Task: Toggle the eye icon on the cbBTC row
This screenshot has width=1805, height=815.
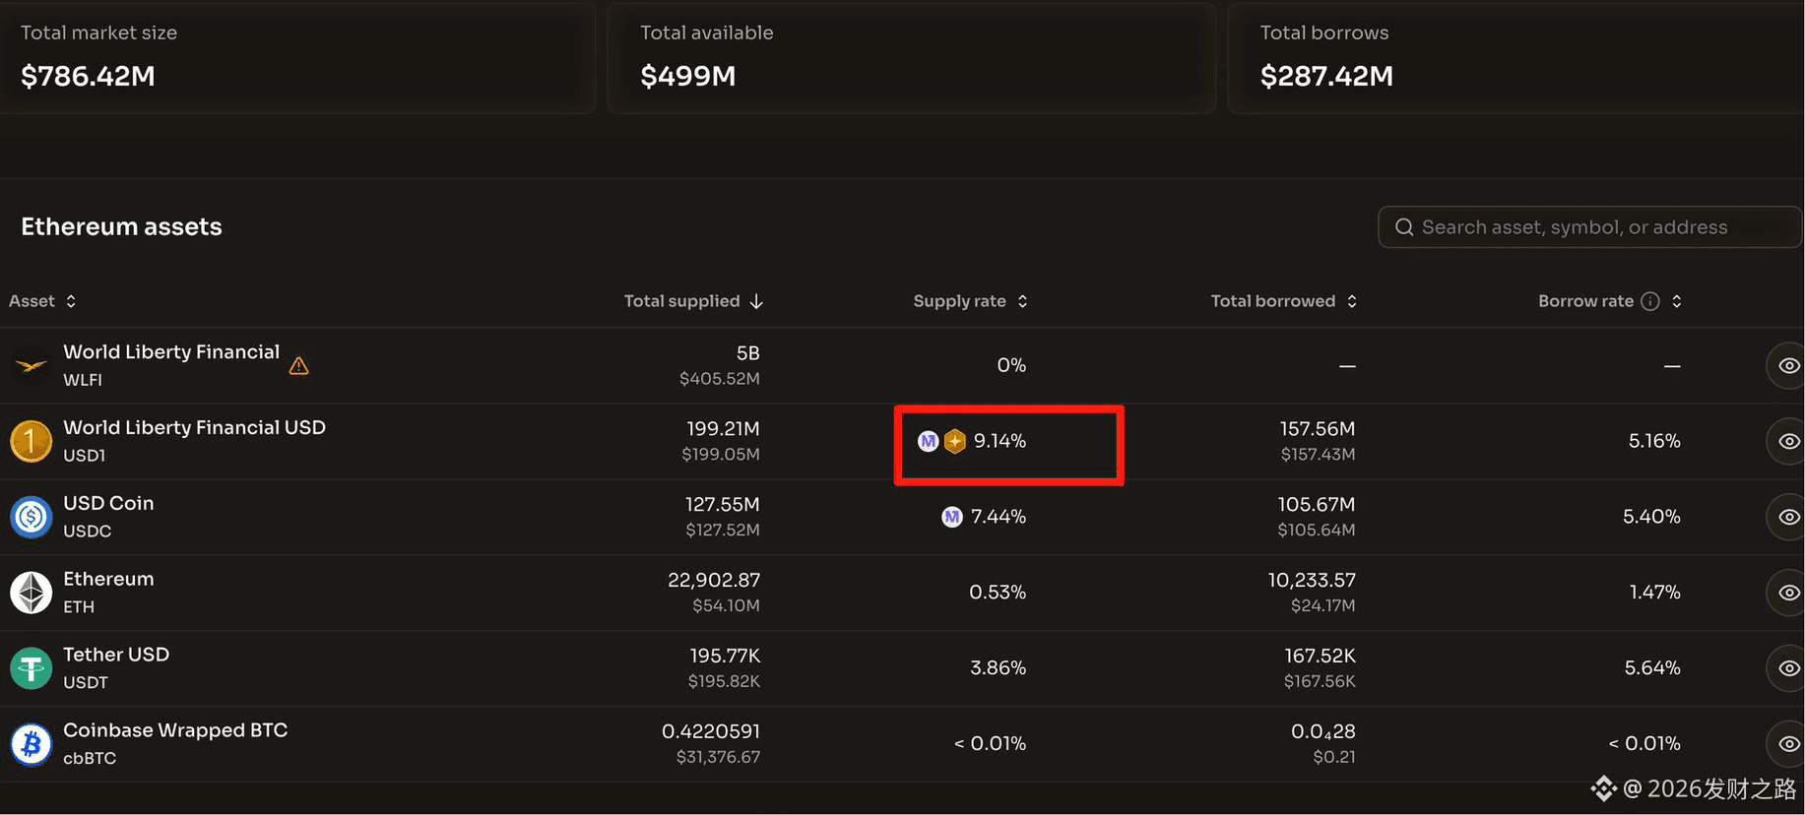Action: tap(1788, 744)
